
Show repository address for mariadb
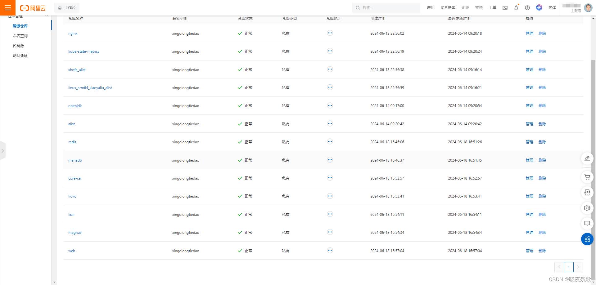pyautogui.click(x=330, y=160)
